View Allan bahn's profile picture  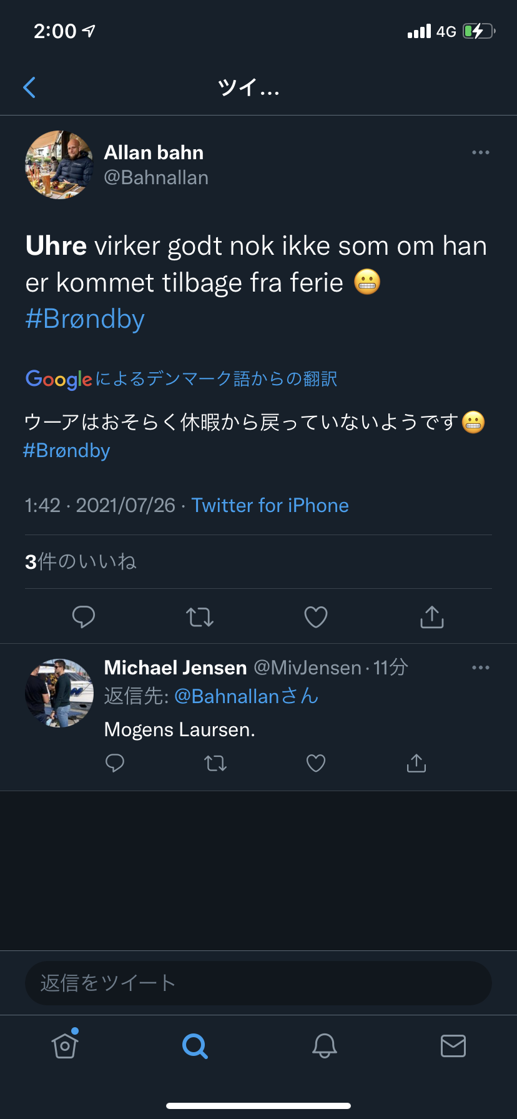tap(59, 165)
